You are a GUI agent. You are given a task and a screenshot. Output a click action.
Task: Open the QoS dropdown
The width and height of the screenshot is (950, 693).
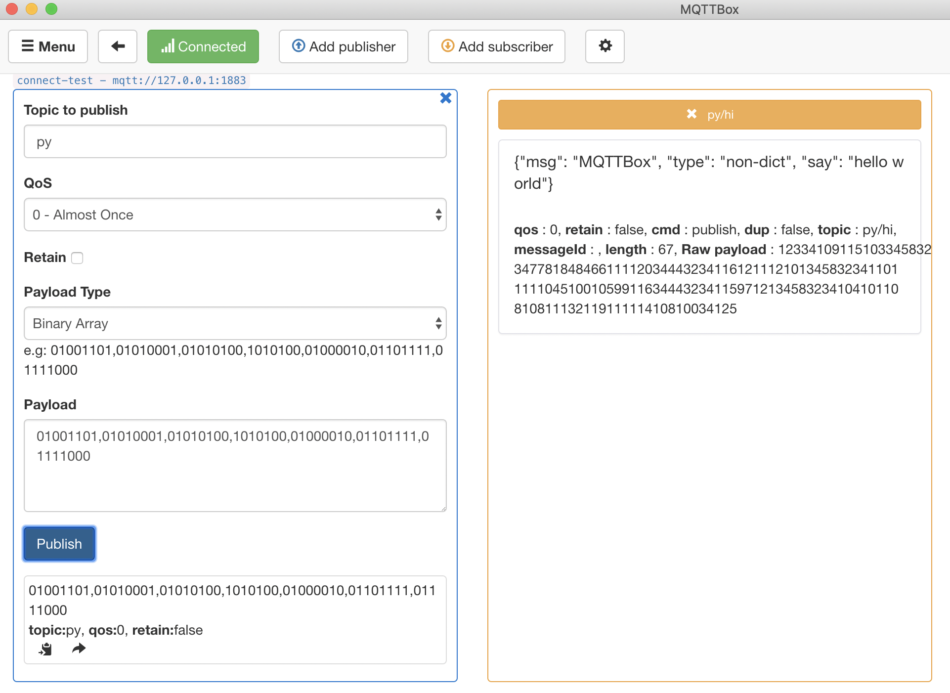(x=235, y=215)
